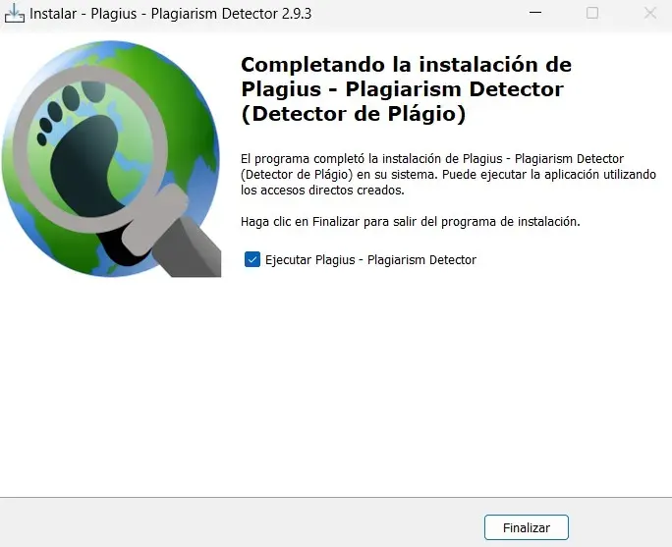Close the Plagius installer window
The image size is (672, 547).
point(650,13)
